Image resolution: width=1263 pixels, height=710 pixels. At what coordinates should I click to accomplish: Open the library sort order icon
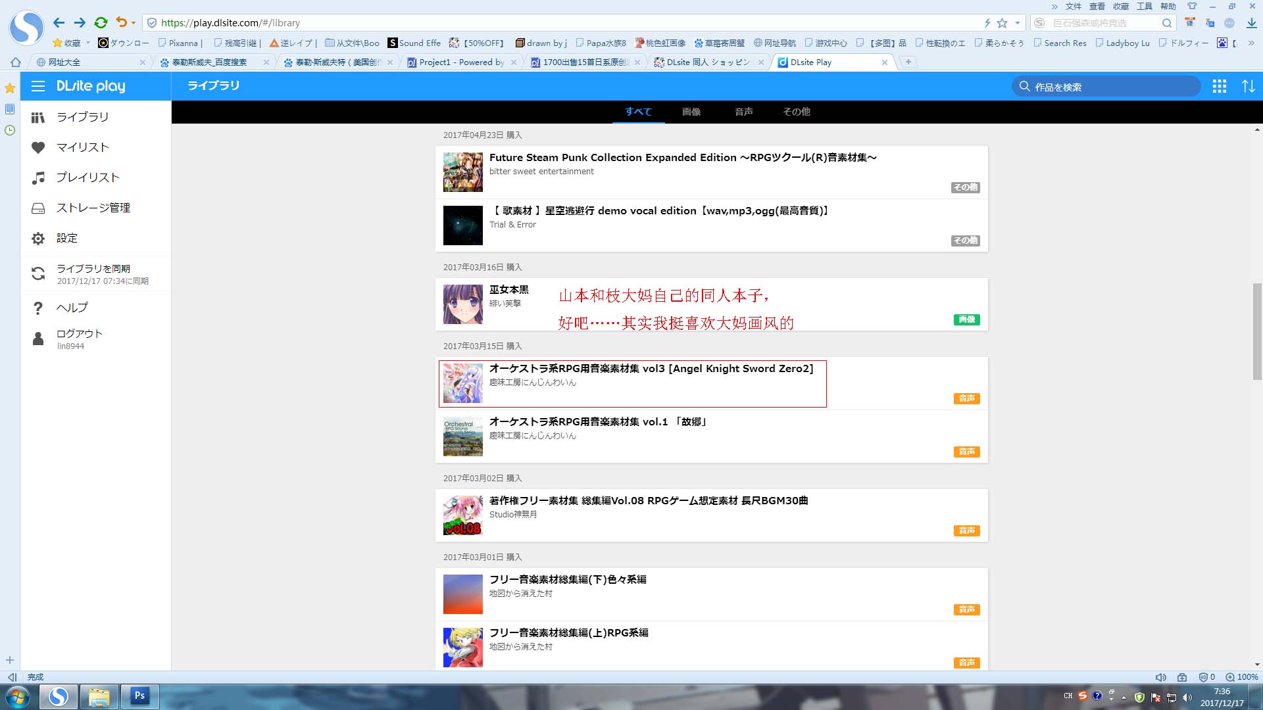(x=1249, y=86)
